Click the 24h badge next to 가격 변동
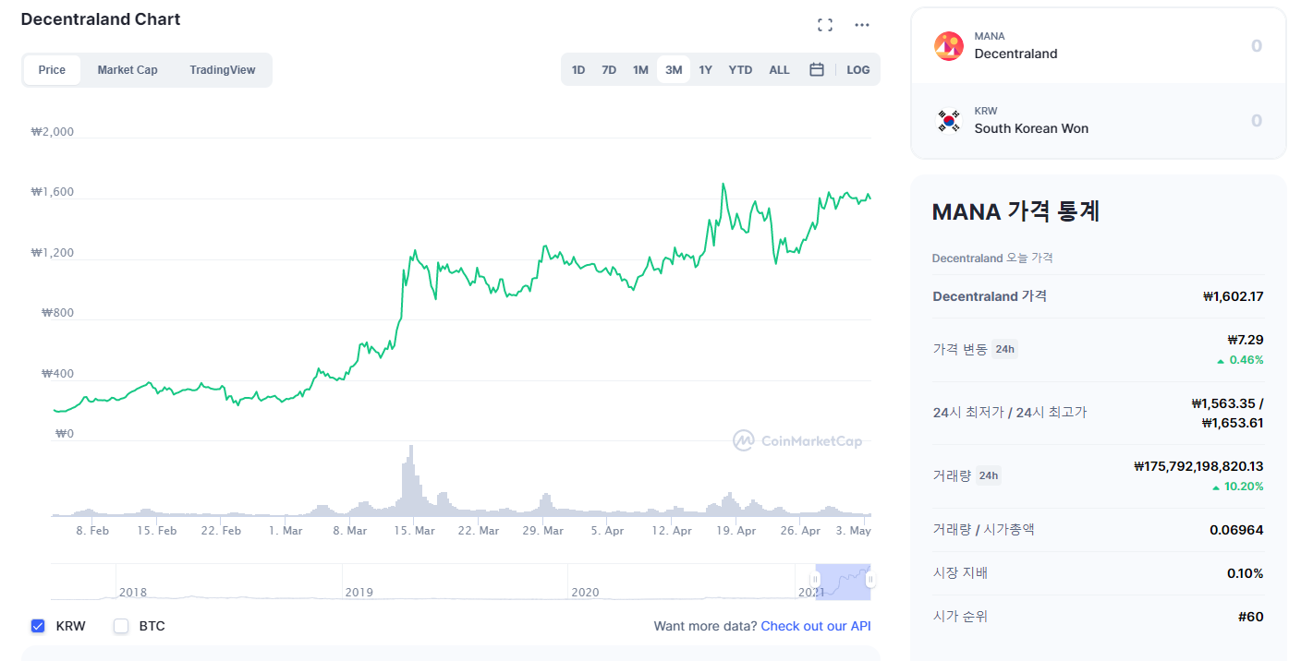 tap(1004, 349)
